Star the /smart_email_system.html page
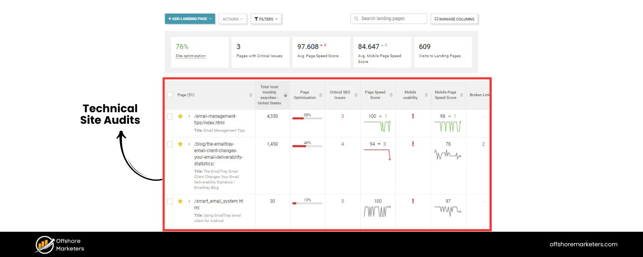 click(180, 201)
